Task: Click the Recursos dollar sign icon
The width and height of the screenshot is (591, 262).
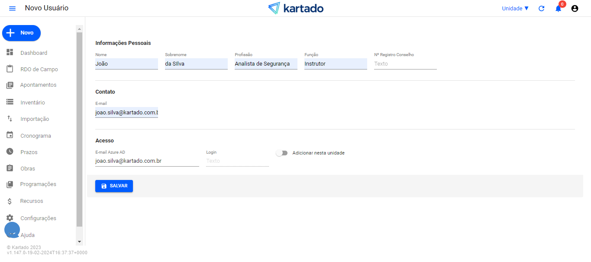Action: tap(10, 201)
